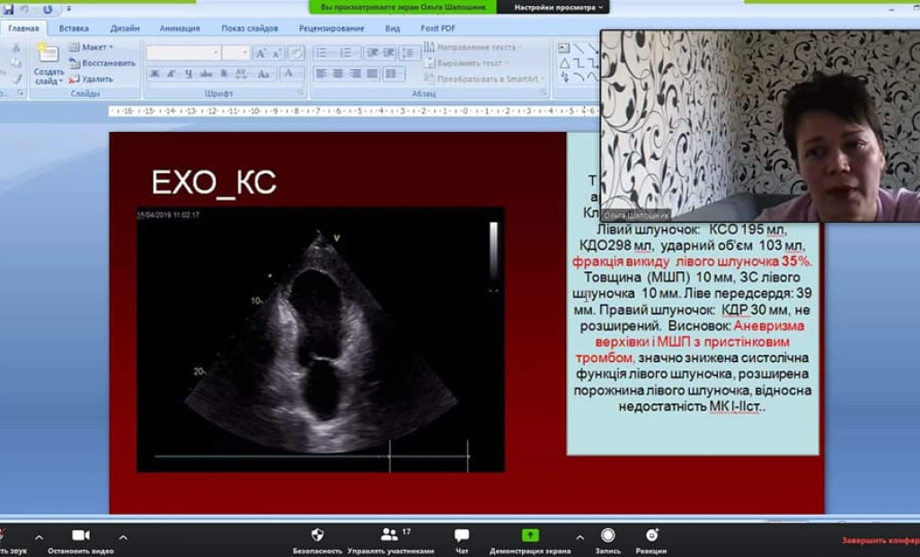Toggle italic (К) text formatting
The width and height of the screenshot is (920, 557).
(x=171, y=74)
